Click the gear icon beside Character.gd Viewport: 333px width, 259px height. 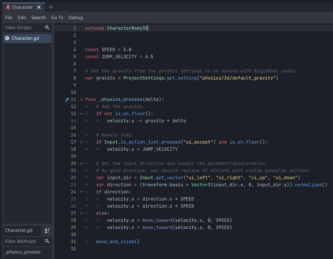(x=7, y=38)
